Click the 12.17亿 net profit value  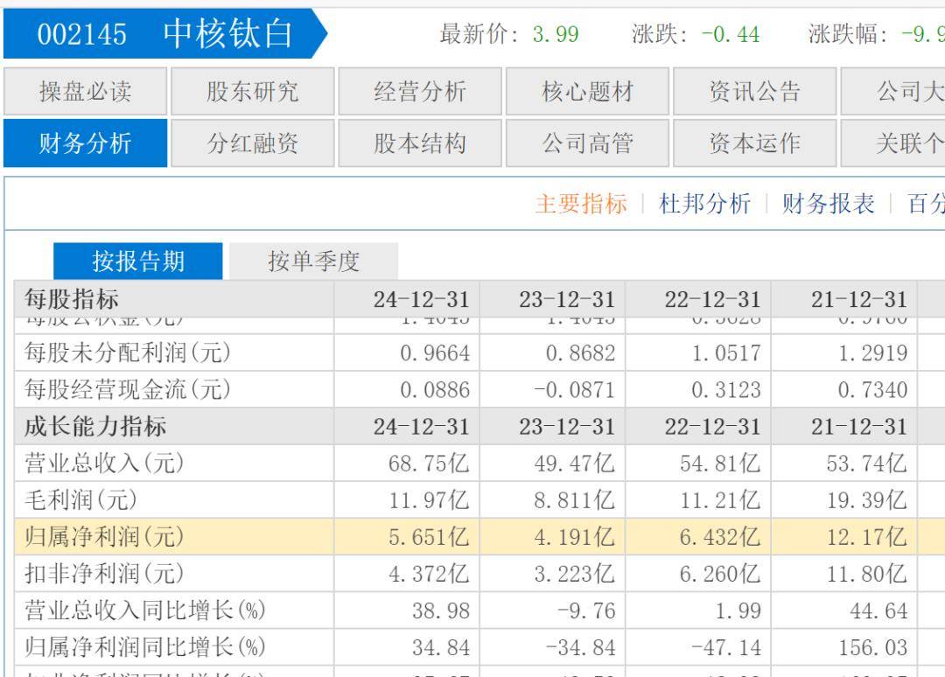(866, 537)
